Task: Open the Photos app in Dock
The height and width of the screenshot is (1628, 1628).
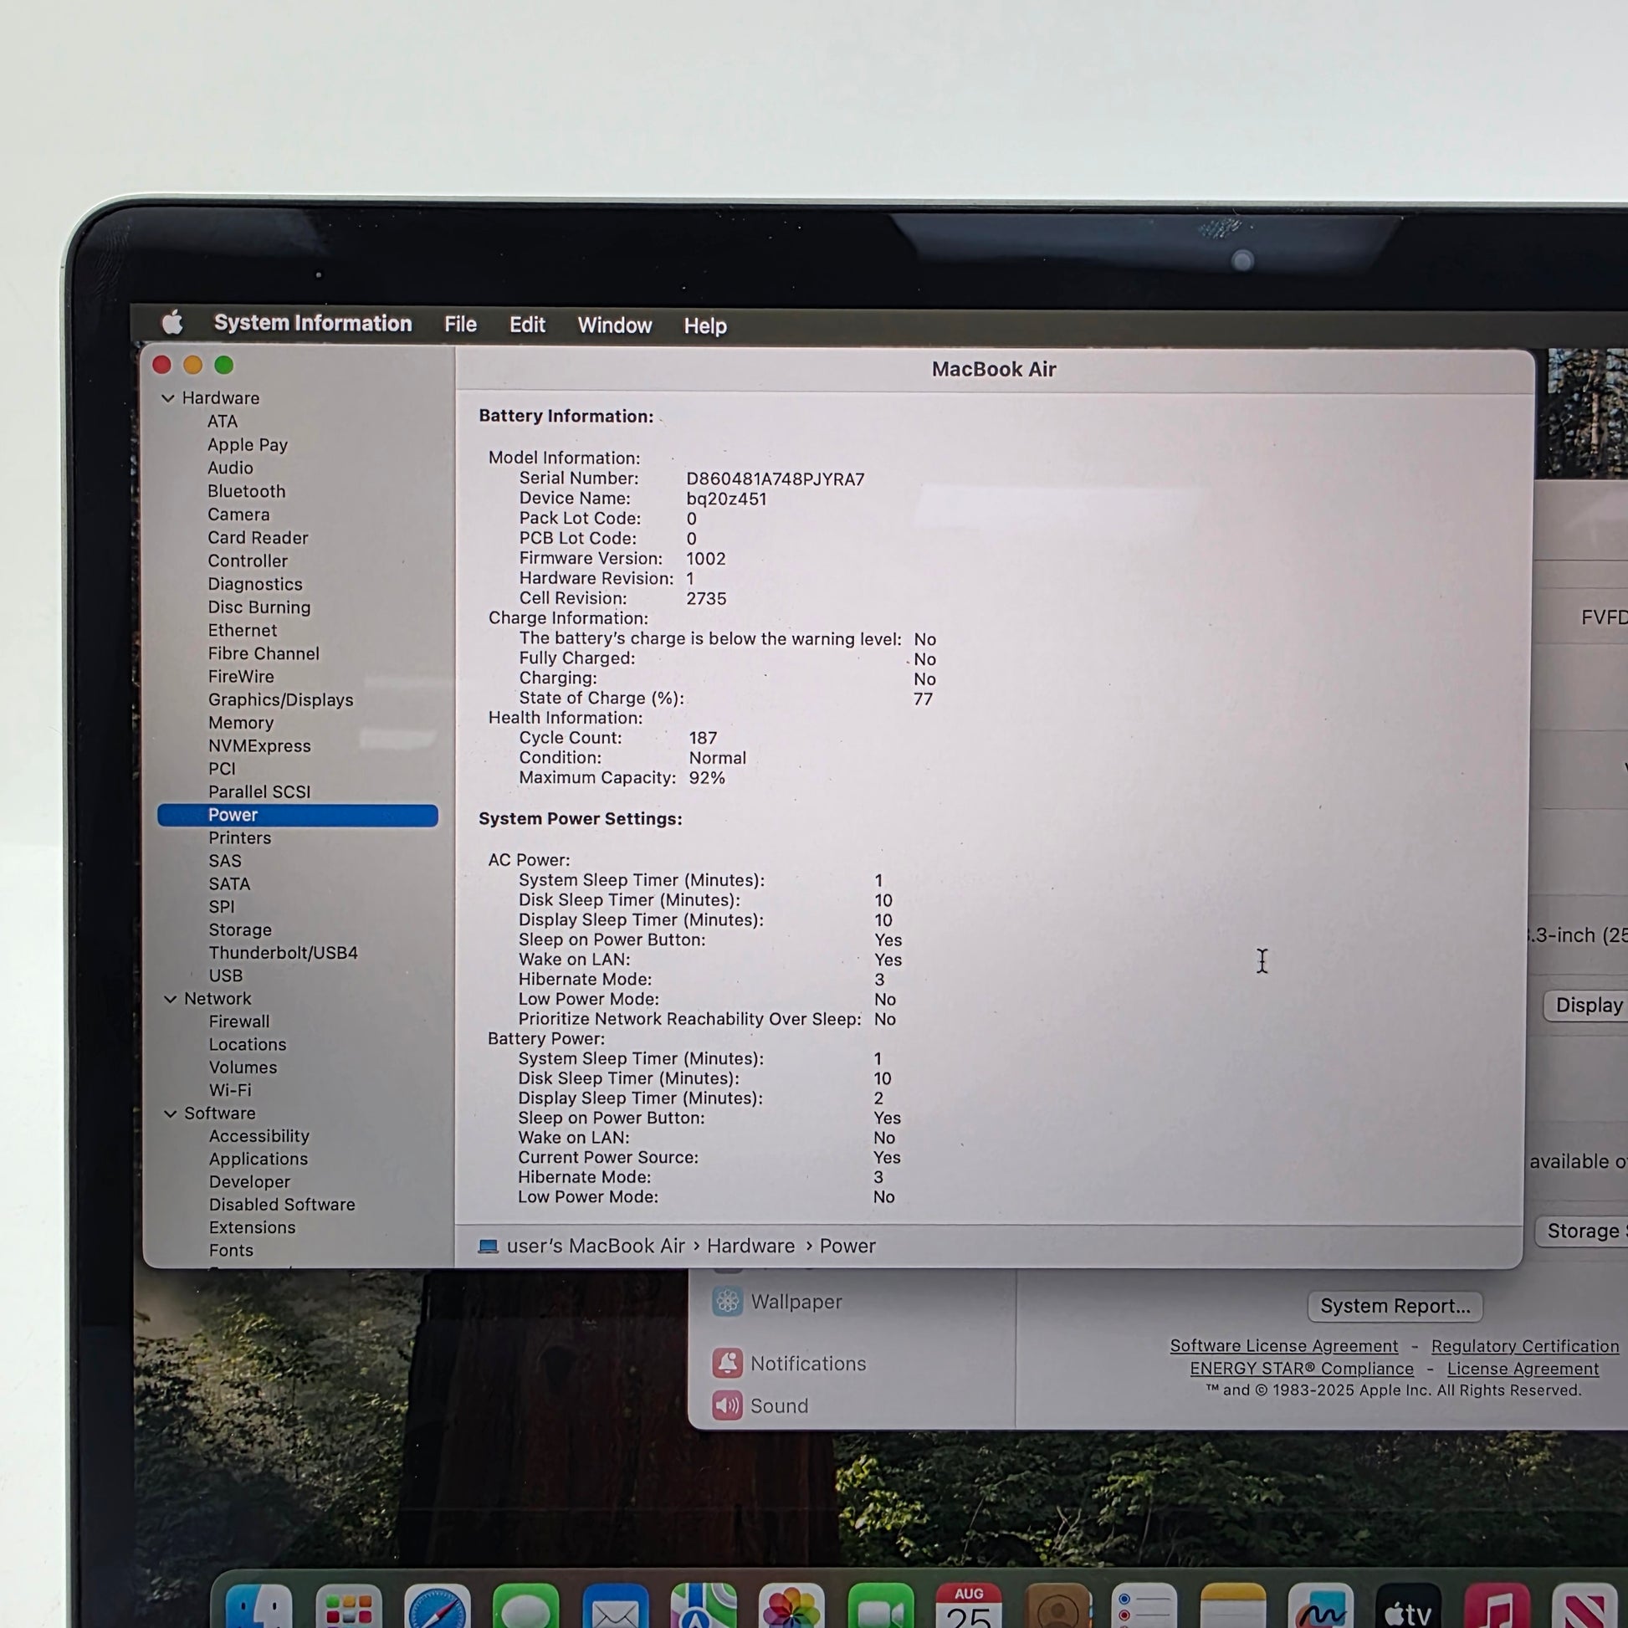Action: tap(791, 1606)
